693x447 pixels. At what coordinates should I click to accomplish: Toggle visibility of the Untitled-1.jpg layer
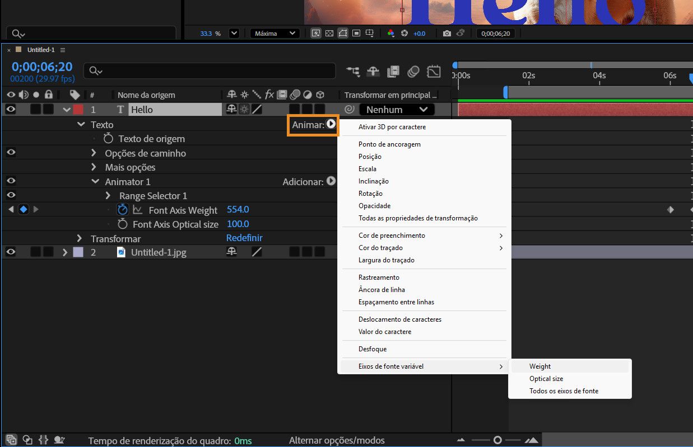(11, 252)
